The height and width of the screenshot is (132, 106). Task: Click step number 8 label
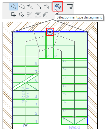36,63
